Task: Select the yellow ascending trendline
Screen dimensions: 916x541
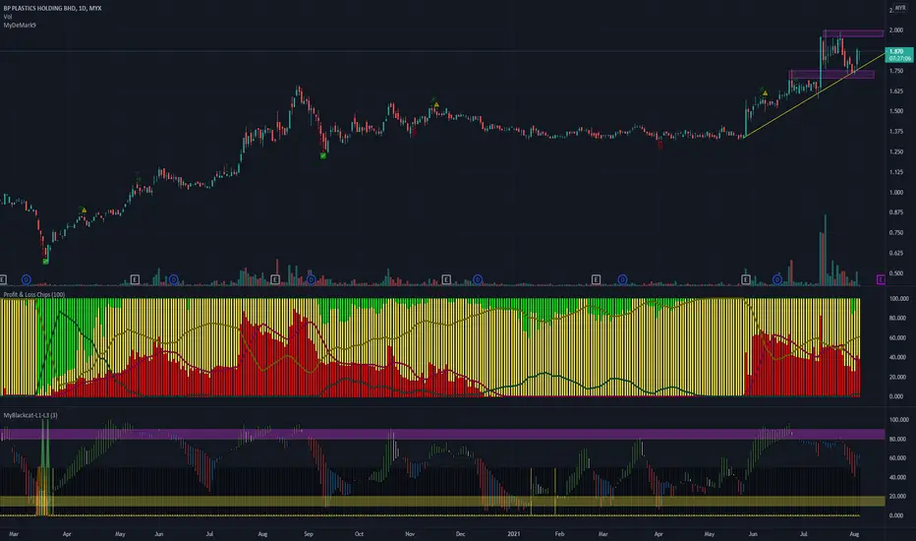Action: 815,94
